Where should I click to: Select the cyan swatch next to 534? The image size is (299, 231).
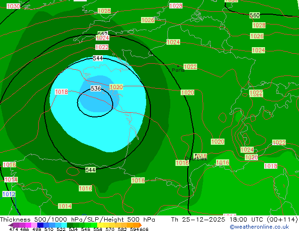point(64,225)
